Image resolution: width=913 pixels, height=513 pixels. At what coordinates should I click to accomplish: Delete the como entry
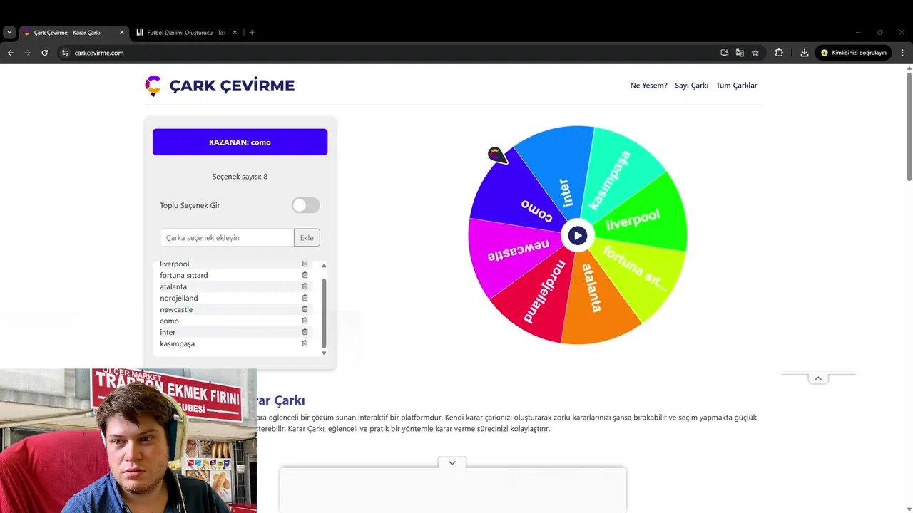point(305,321)
